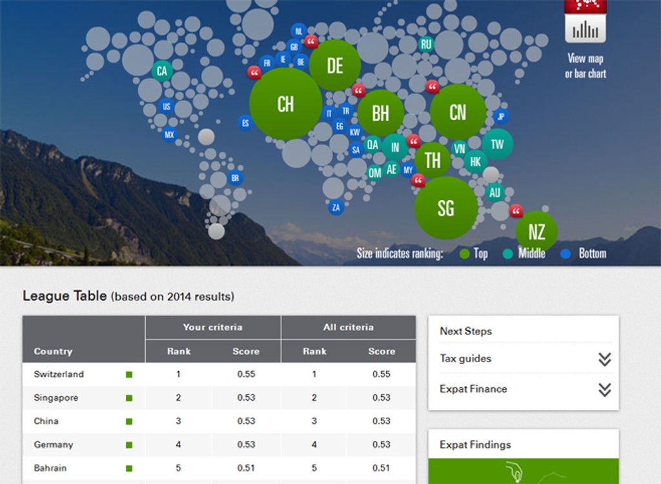The height and width of the screenshot is (484, 661).
Task: Select the large CH Switzerland bubble
Action: (x=285, y=104)
